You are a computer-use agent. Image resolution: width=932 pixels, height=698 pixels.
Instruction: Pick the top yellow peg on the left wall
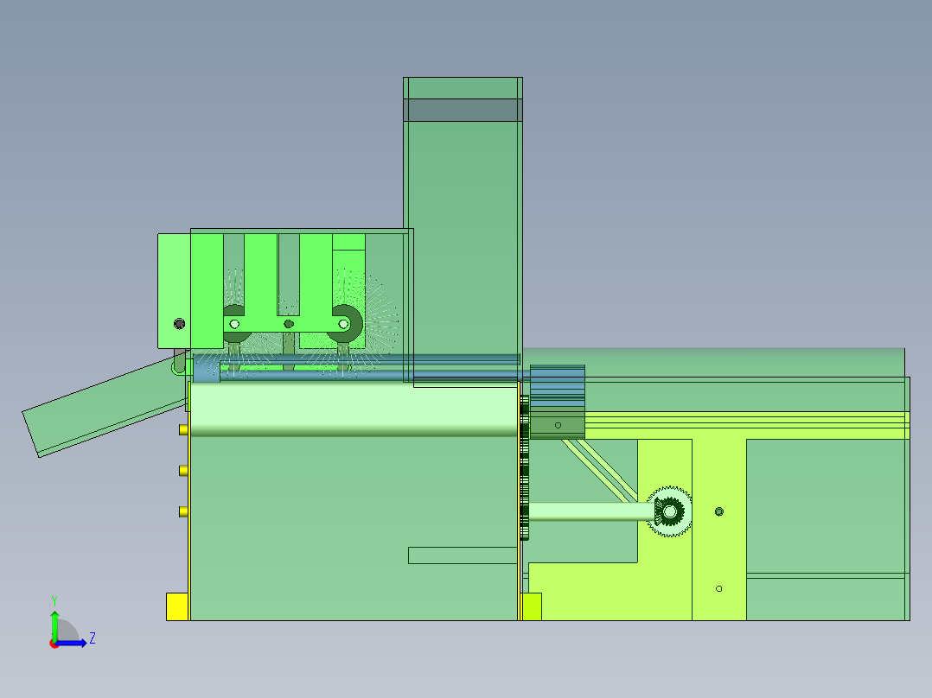[x=183, y=429]
